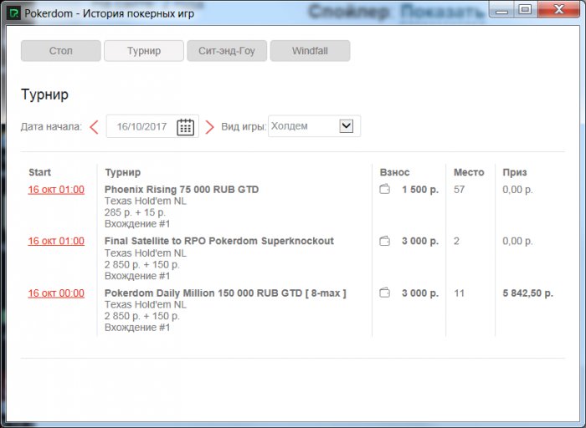The image size is (586, 428).
Task: Click the Вид игры label
Action: (x=244, y=127)
